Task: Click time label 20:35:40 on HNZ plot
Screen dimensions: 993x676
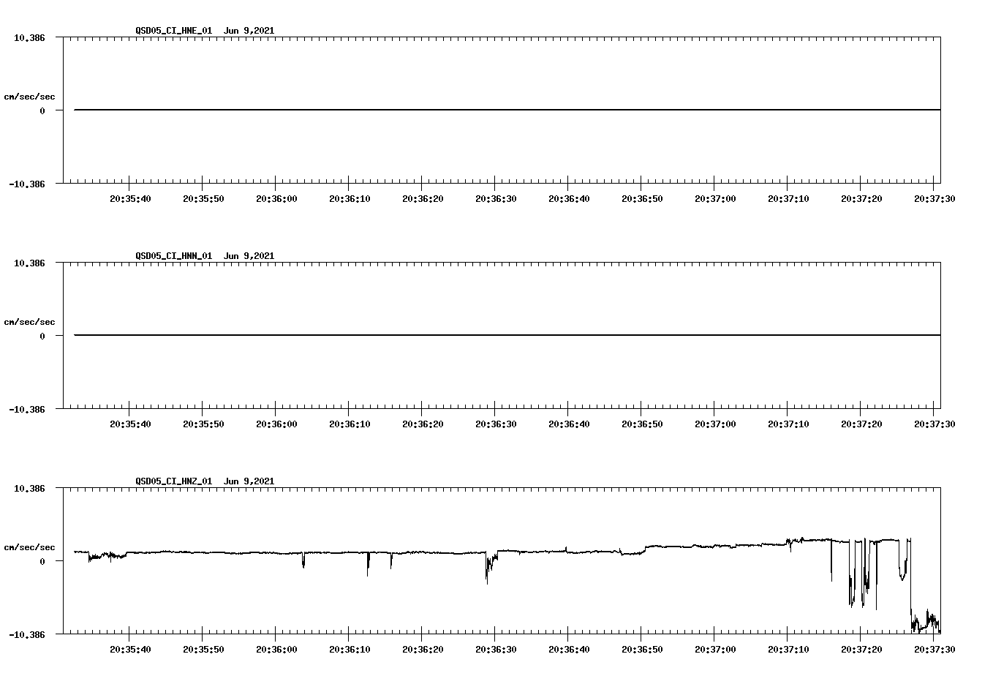Action: [130, 649]
